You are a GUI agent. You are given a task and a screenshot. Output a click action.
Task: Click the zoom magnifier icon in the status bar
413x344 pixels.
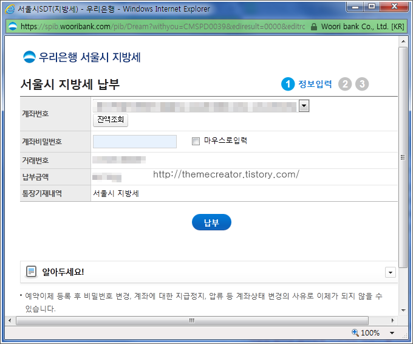[x=355, y=332]
